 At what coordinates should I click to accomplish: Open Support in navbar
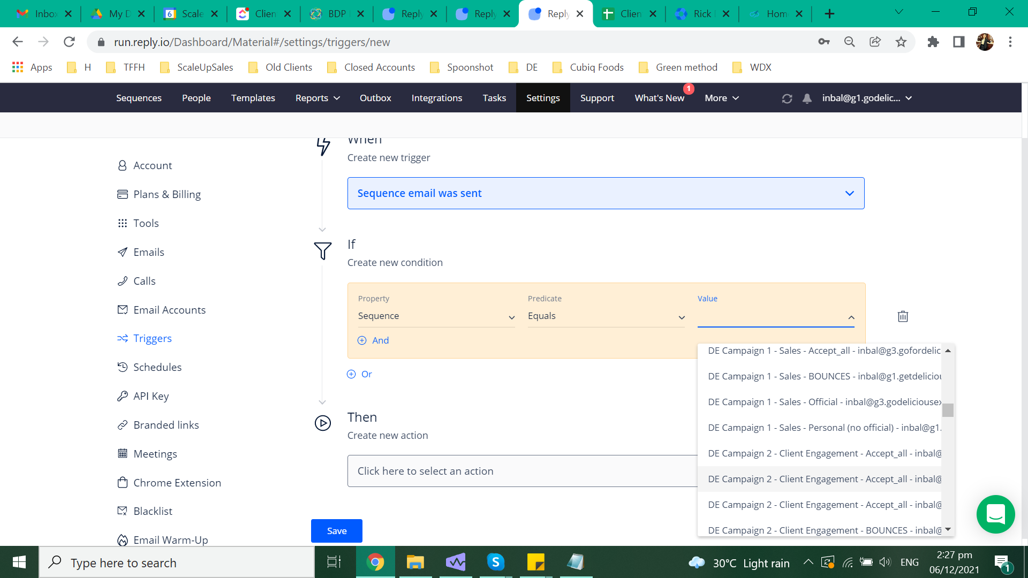point(597,98)
